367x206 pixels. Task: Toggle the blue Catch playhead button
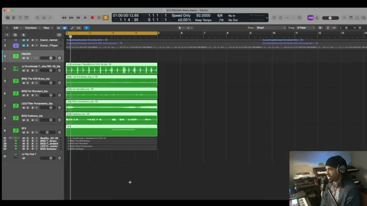(x=87, y=28)
